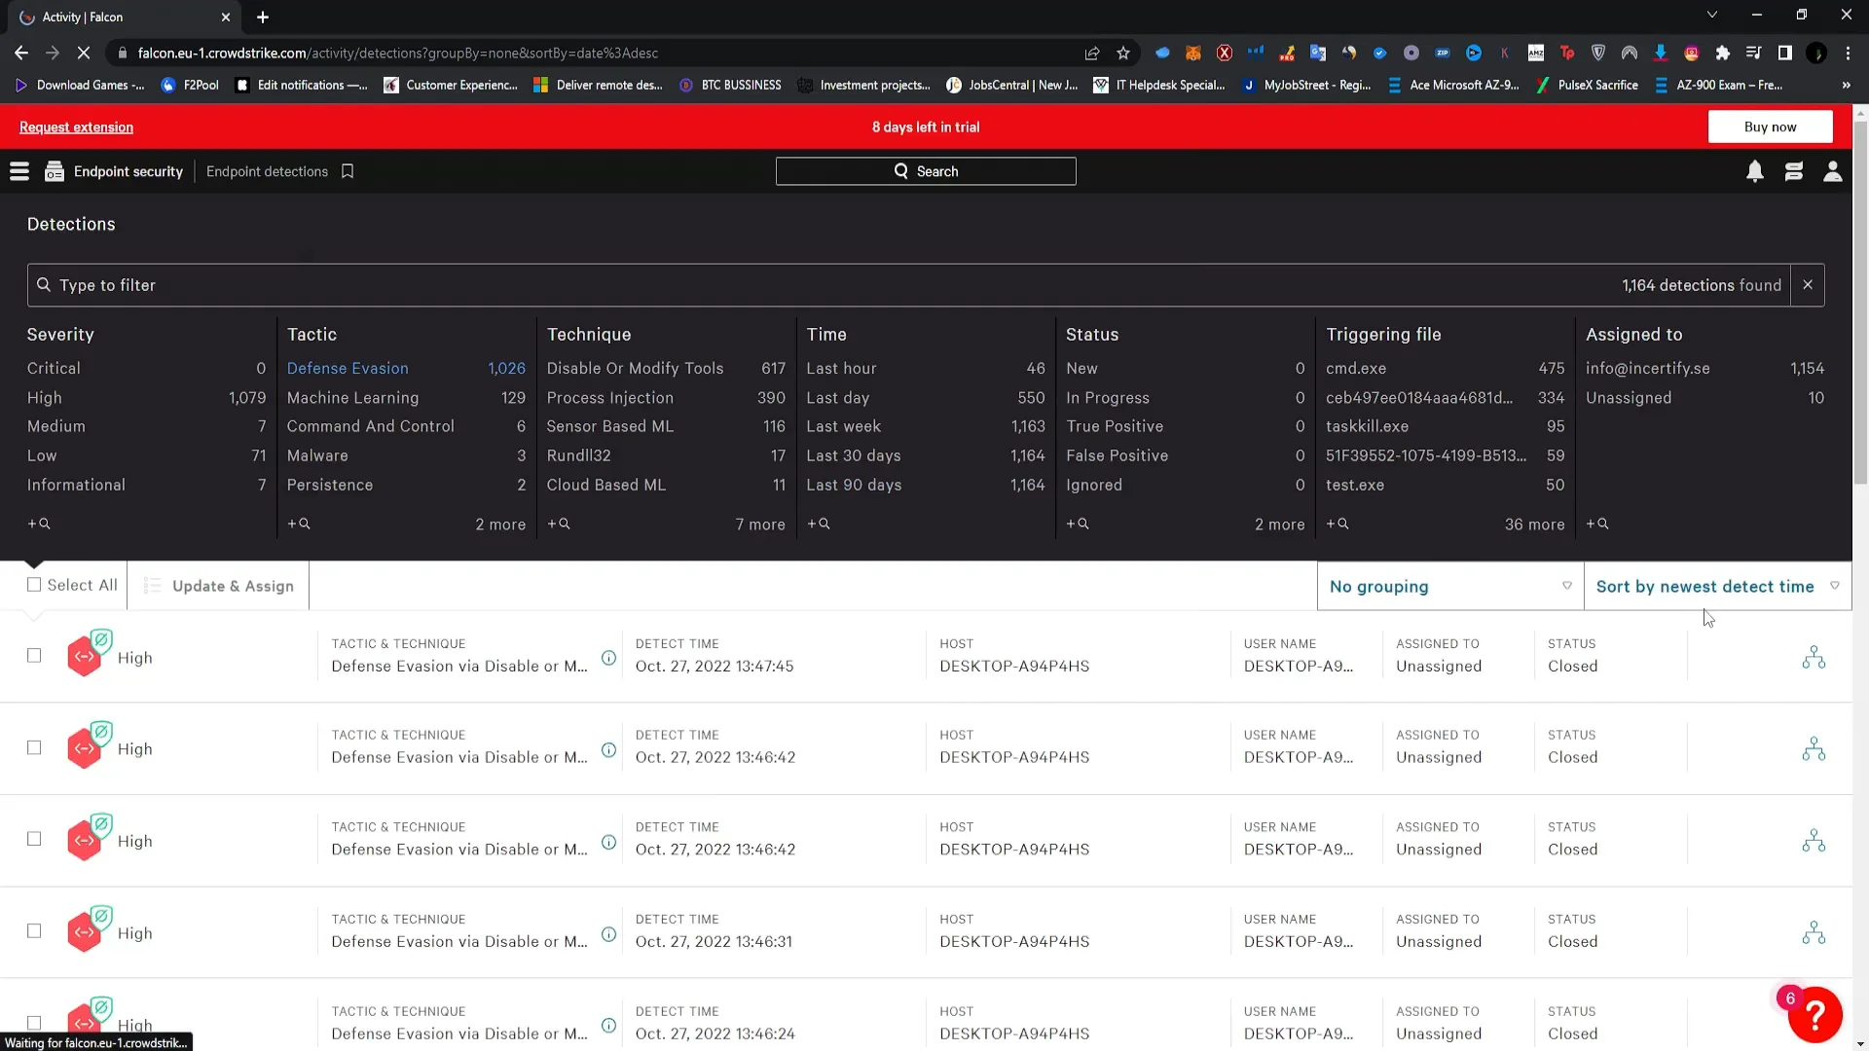Click the Buy now button
The height and width of the screenshot is (1051, 1869).
tap(1771, 127)
